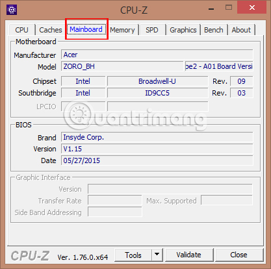Click the BIOS Version field V1.15

tap(157, 149)
